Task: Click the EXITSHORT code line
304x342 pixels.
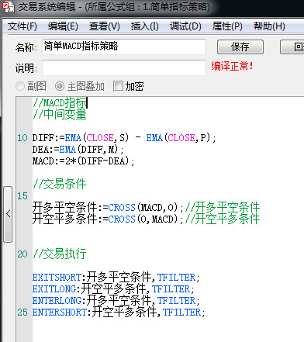Action: (116, 278)
